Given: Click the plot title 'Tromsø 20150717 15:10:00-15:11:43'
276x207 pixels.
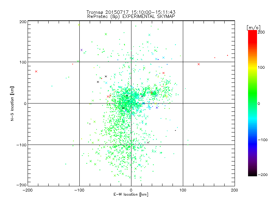Looking at the screenshot, I should tap(131, 12).
